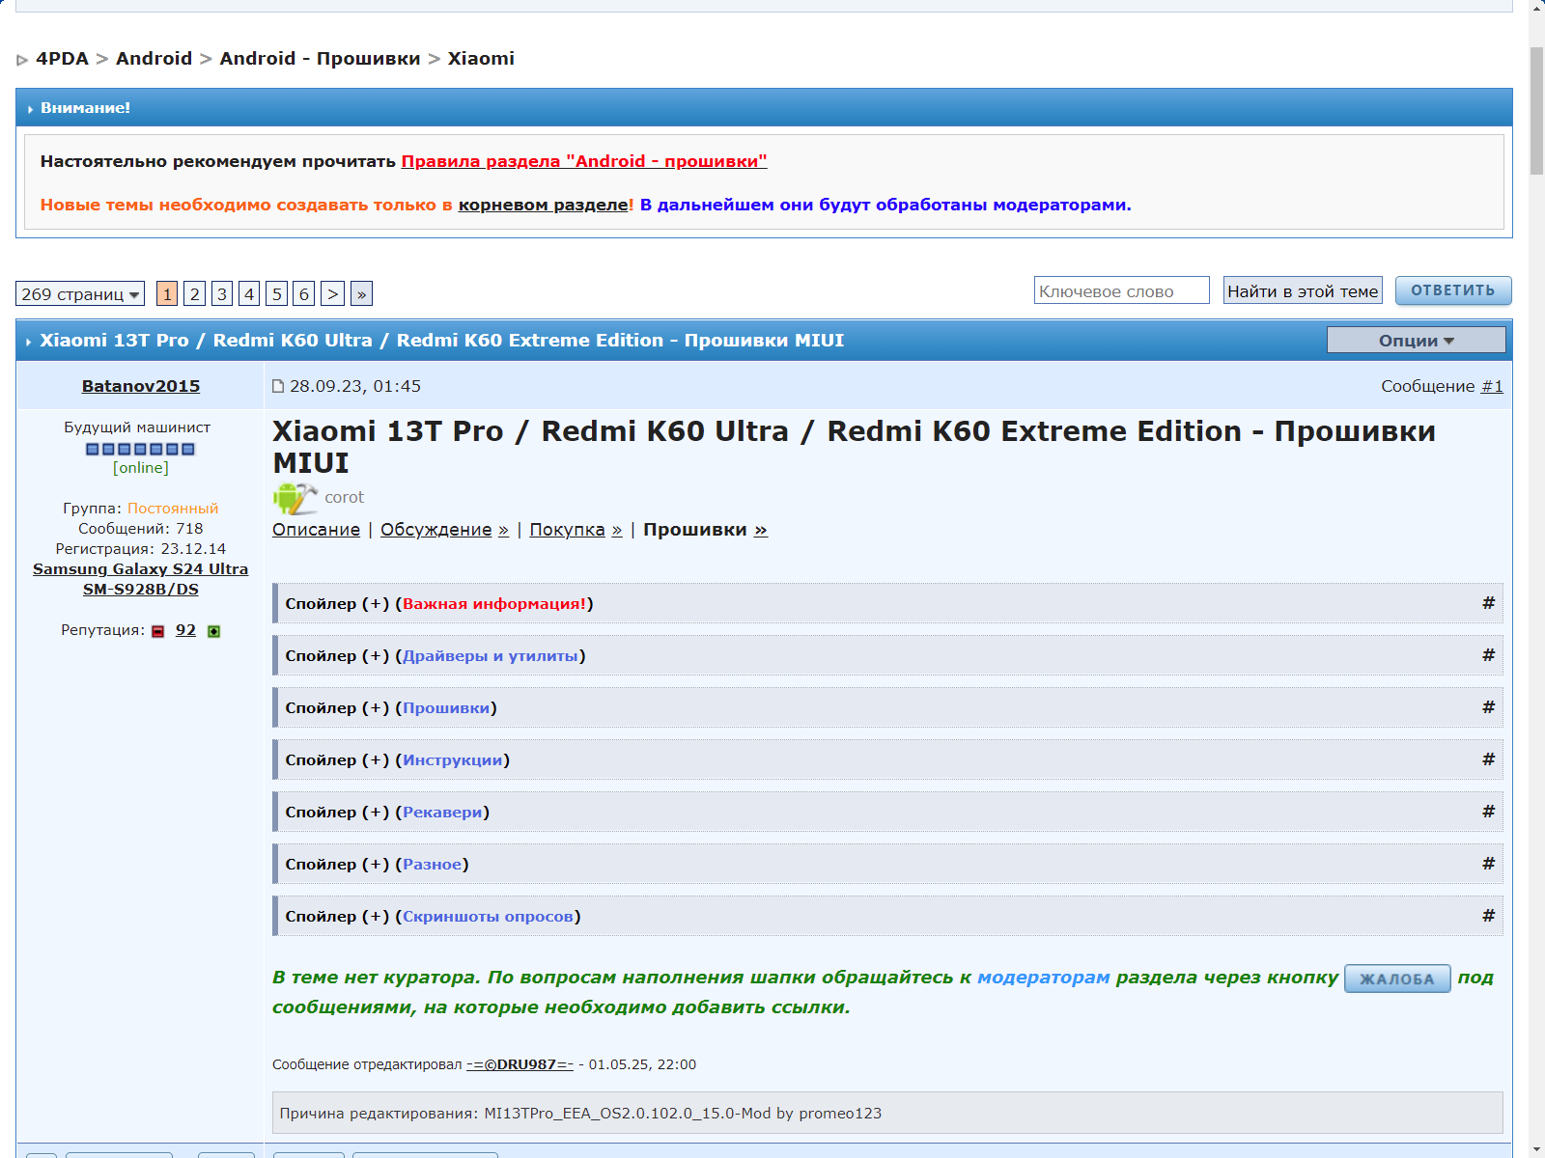Open the Android breadcrumb link
This screenshot has height=1158, width=1545.
pos(154,59)
